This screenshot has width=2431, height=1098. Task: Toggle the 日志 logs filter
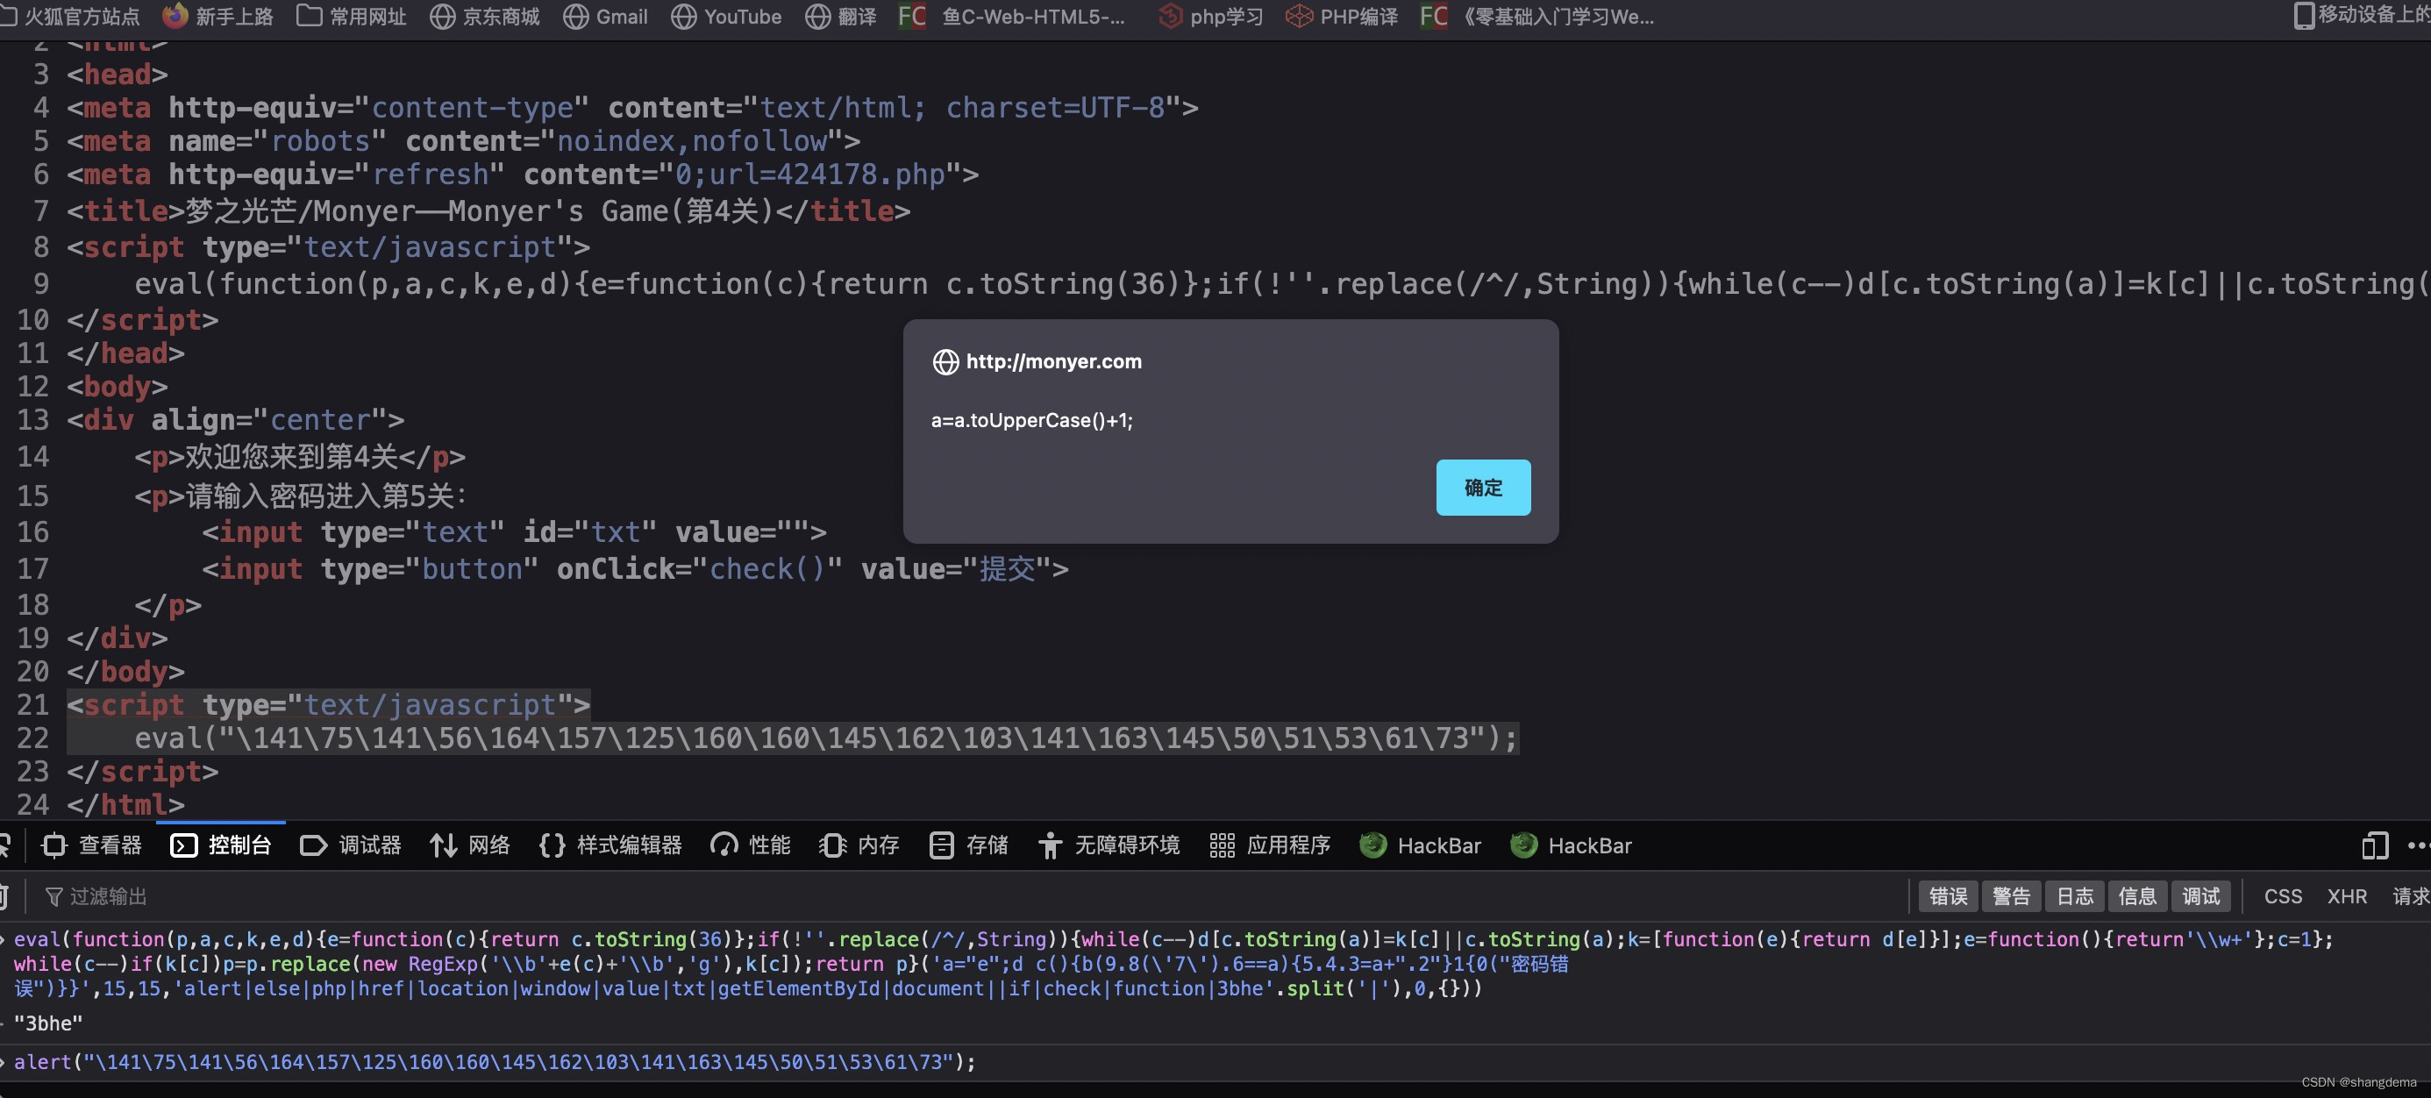coord(2074,896)
